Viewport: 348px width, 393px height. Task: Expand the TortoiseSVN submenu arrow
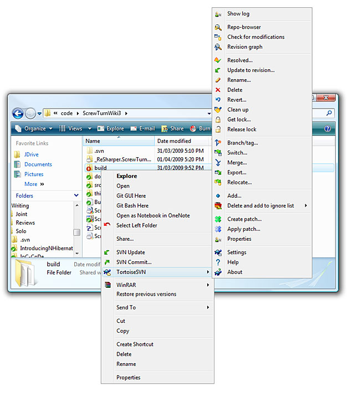[208, 272]
